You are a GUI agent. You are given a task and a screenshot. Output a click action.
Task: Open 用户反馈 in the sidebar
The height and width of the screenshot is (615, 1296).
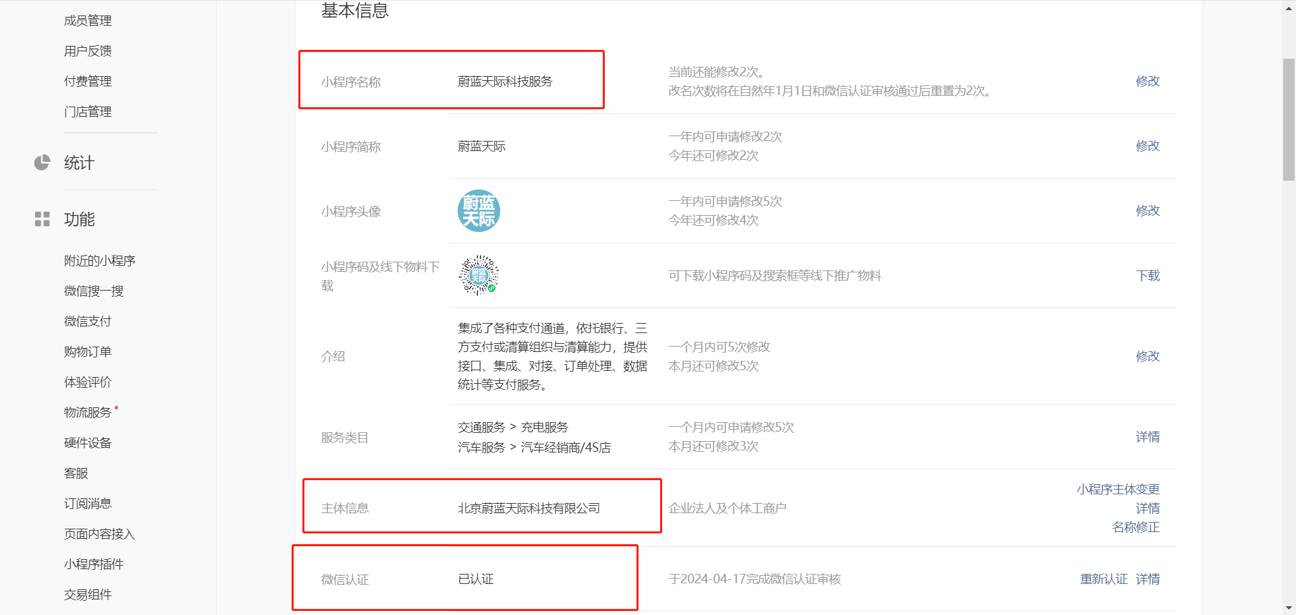pyautogui.click(x=88, y=51)
